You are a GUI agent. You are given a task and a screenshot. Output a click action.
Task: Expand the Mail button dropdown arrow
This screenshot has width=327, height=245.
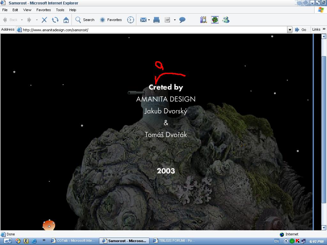pos(149,20)
